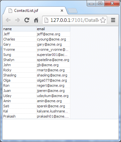121x142 pixels.
Task: Click the kalyane.kushnane email cell
Action: tap(53, 111)
